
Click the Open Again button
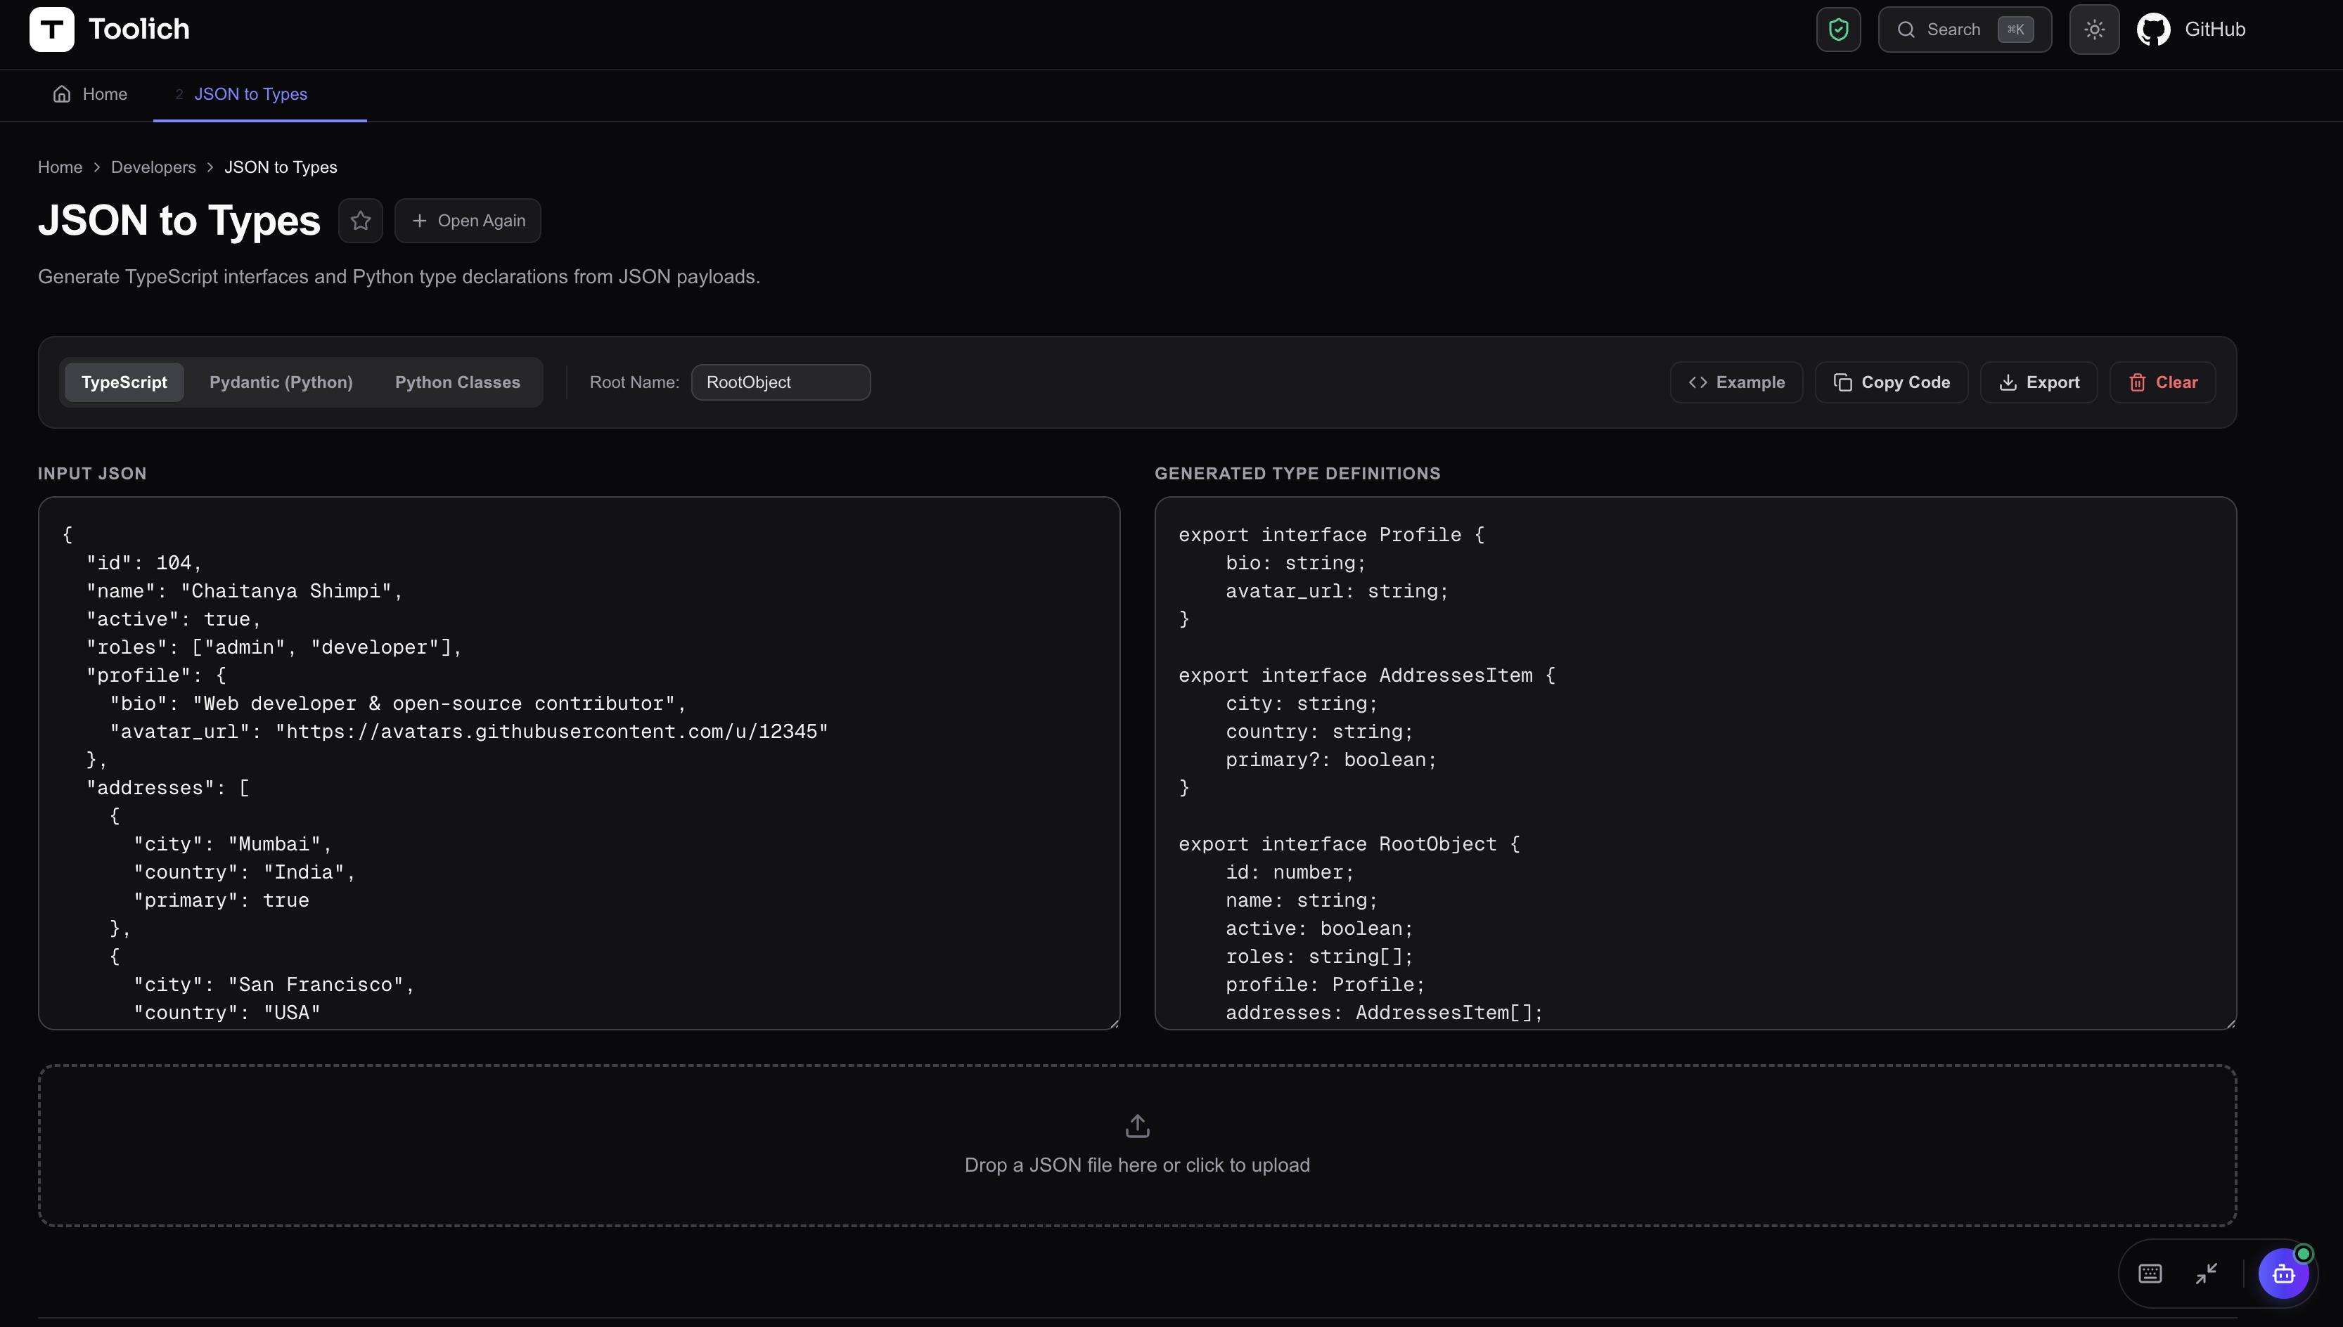pos(468,221)
